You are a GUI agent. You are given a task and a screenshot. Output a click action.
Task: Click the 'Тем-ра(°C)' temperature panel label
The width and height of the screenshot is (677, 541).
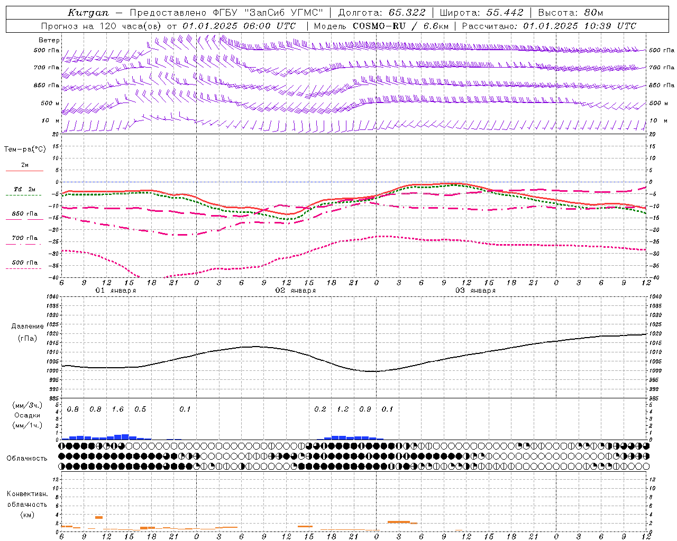pos(25,149)
